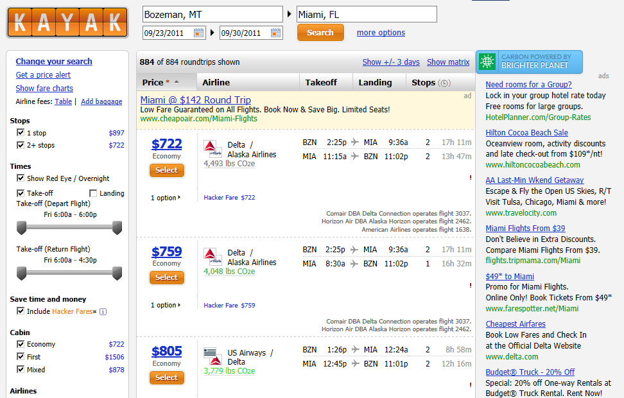Open Need rooms for a Group ad
The height and width of the screenshot is (398, 624).
click(x=528, y=84)
